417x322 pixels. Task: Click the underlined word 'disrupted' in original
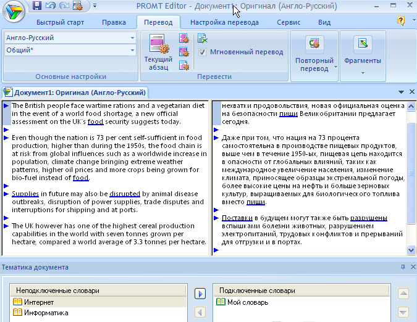point(125,194)
